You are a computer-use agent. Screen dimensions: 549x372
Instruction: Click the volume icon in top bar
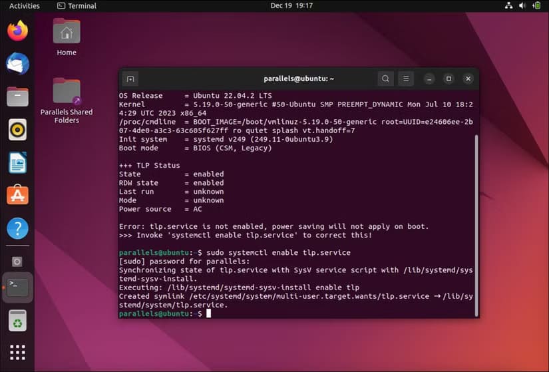pos(522,6)
